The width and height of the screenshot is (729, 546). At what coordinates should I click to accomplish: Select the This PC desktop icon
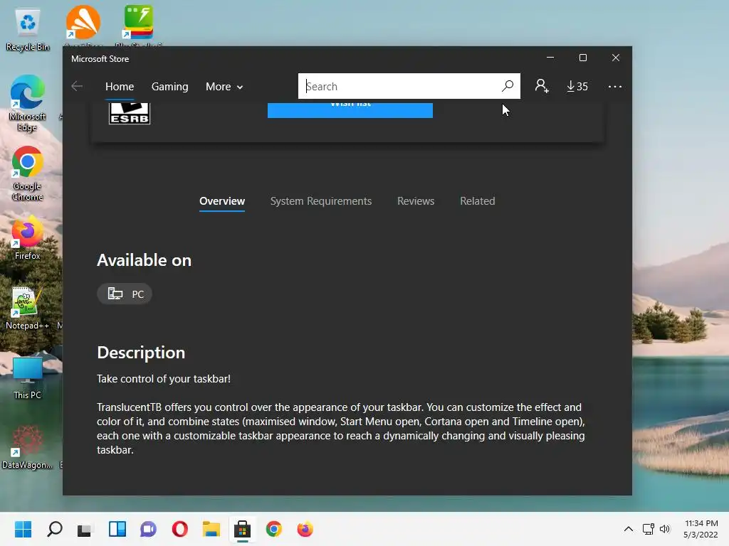pyautogui.click(x=28, y=378)
